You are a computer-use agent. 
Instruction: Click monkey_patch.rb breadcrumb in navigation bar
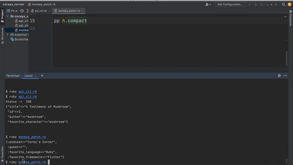coord(42,4)
